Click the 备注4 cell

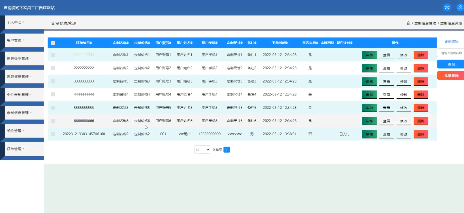pos(252,94)
